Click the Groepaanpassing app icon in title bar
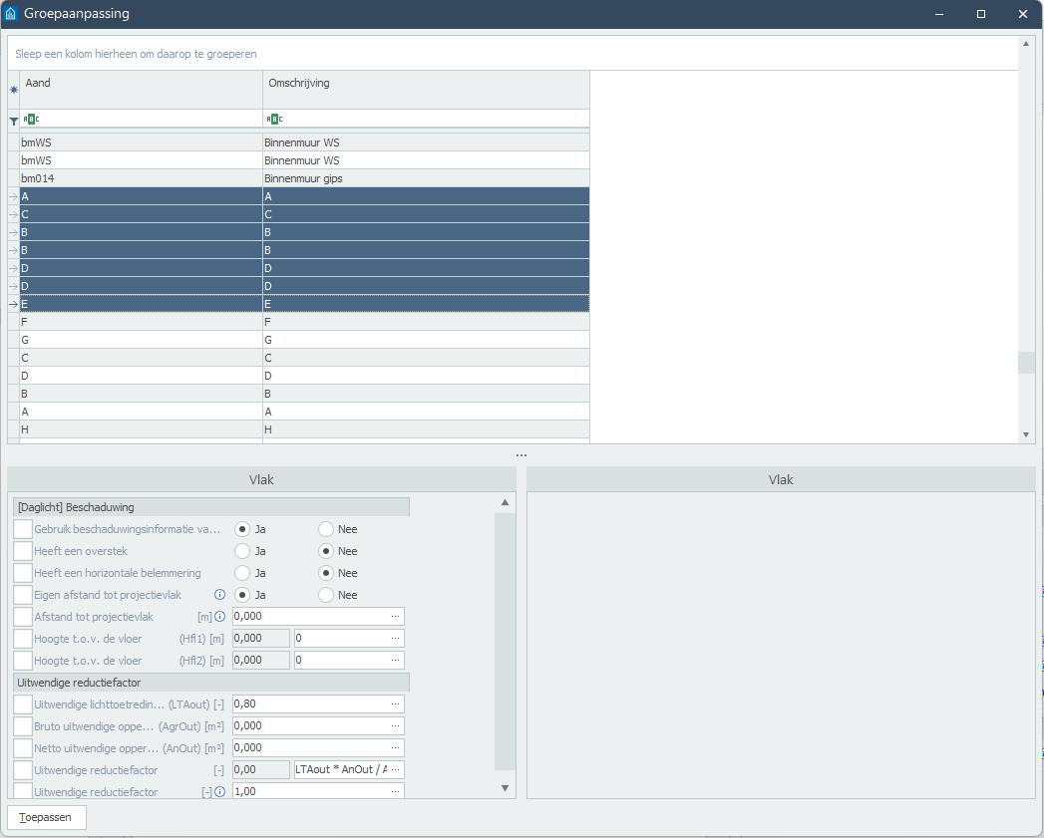This screenshot has height=838, width=1044. pos(11,14)
